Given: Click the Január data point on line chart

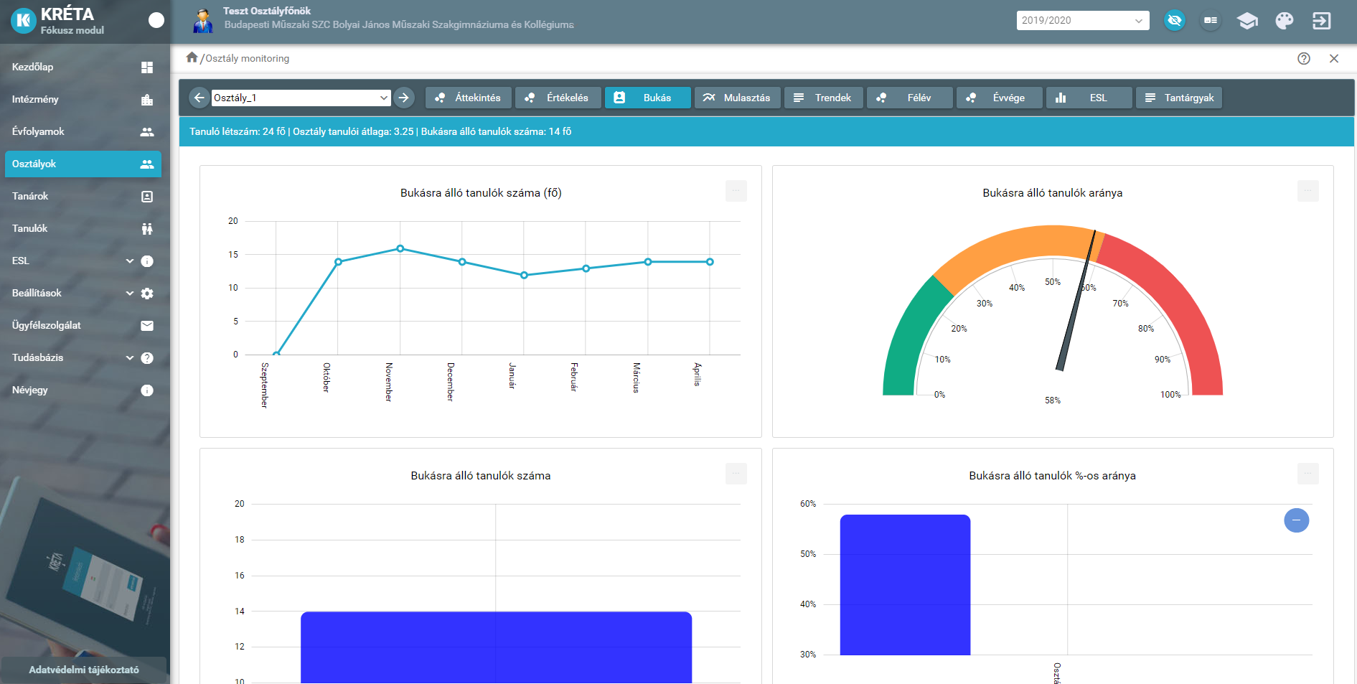Looking at the screenshot, I should point(524,275).
